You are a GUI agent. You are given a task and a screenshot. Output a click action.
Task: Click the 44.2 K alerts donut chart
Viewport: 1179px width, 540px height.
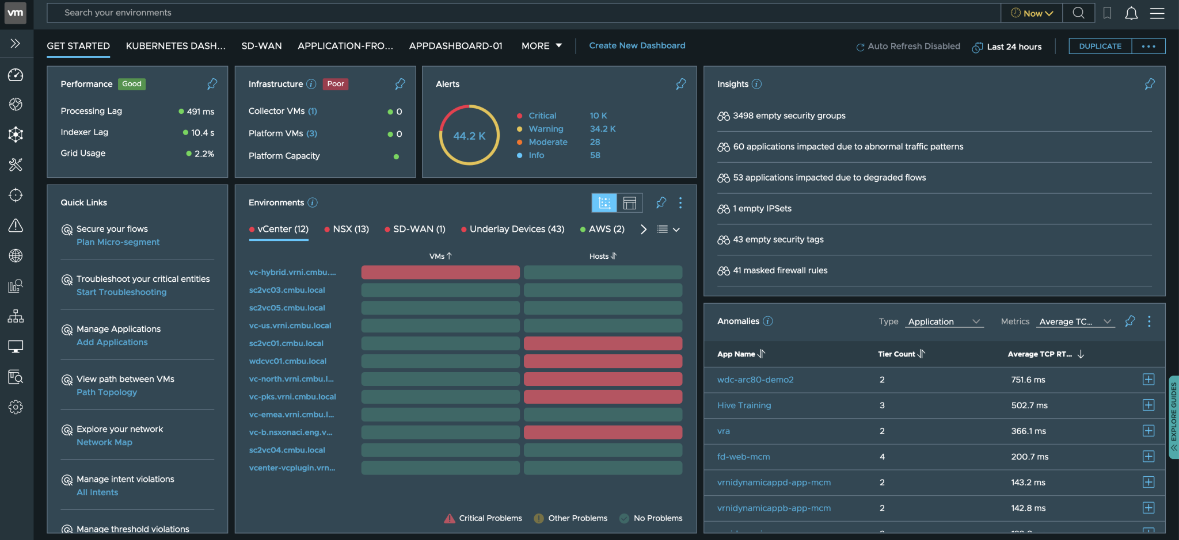(468, 135)
